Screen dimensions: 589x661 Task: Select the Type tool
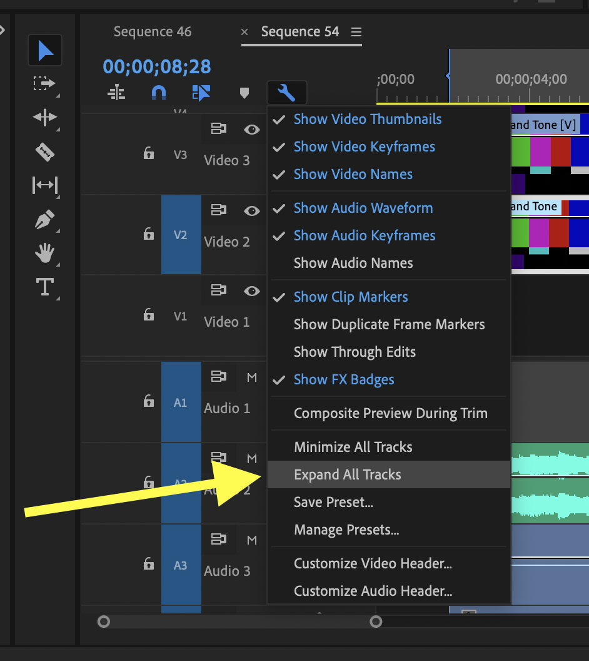(x=44, y=287)
